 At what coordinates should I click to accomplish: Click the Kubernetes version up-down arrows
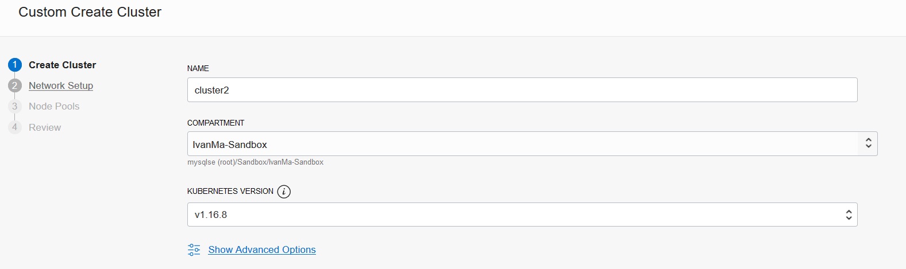[849, 215]
